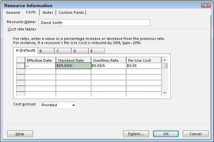The height and width of the screenshot is (142, 214).
Task: Click the Resource Name field
Action: coord(94,23)
